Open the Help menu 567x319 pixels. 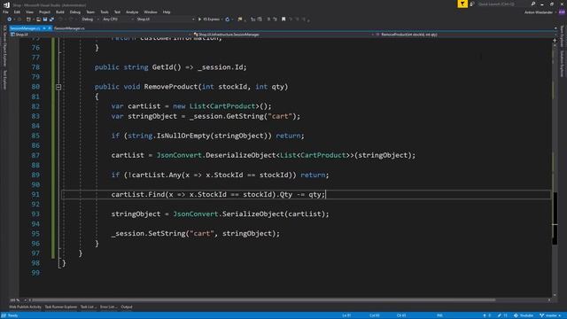[167, 12]
